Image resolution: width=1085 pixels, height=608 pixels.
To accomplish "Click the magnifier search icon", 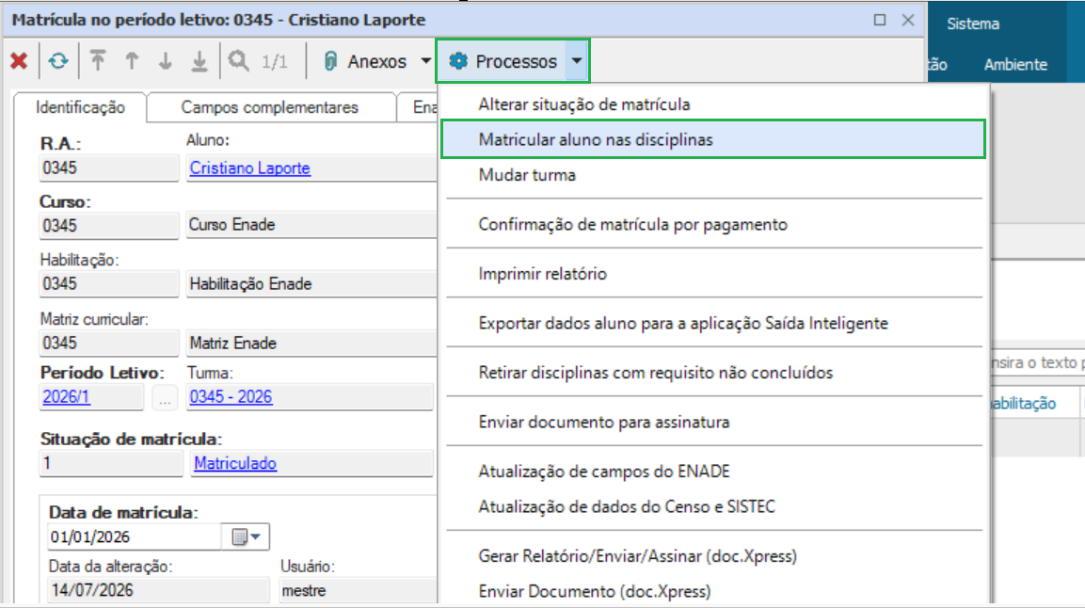I will [x=239, y=61].
